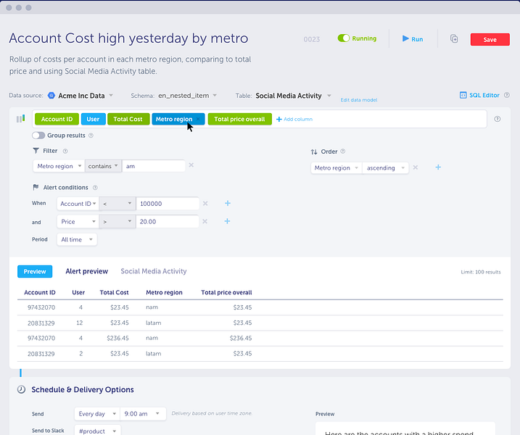
Task: Open the Edit data model link
Action: coord(359,100)
